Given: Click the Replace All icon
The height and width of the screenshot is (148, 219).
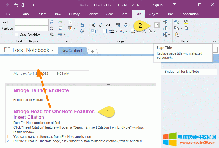Looking at the screenshot, I should point(52,35).
